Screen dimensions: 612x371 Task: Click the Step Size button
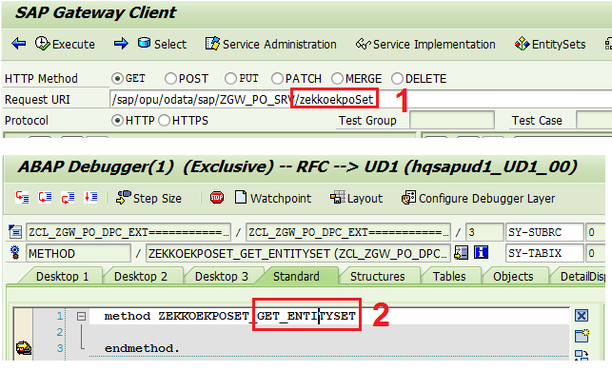(x=148, y=198)
